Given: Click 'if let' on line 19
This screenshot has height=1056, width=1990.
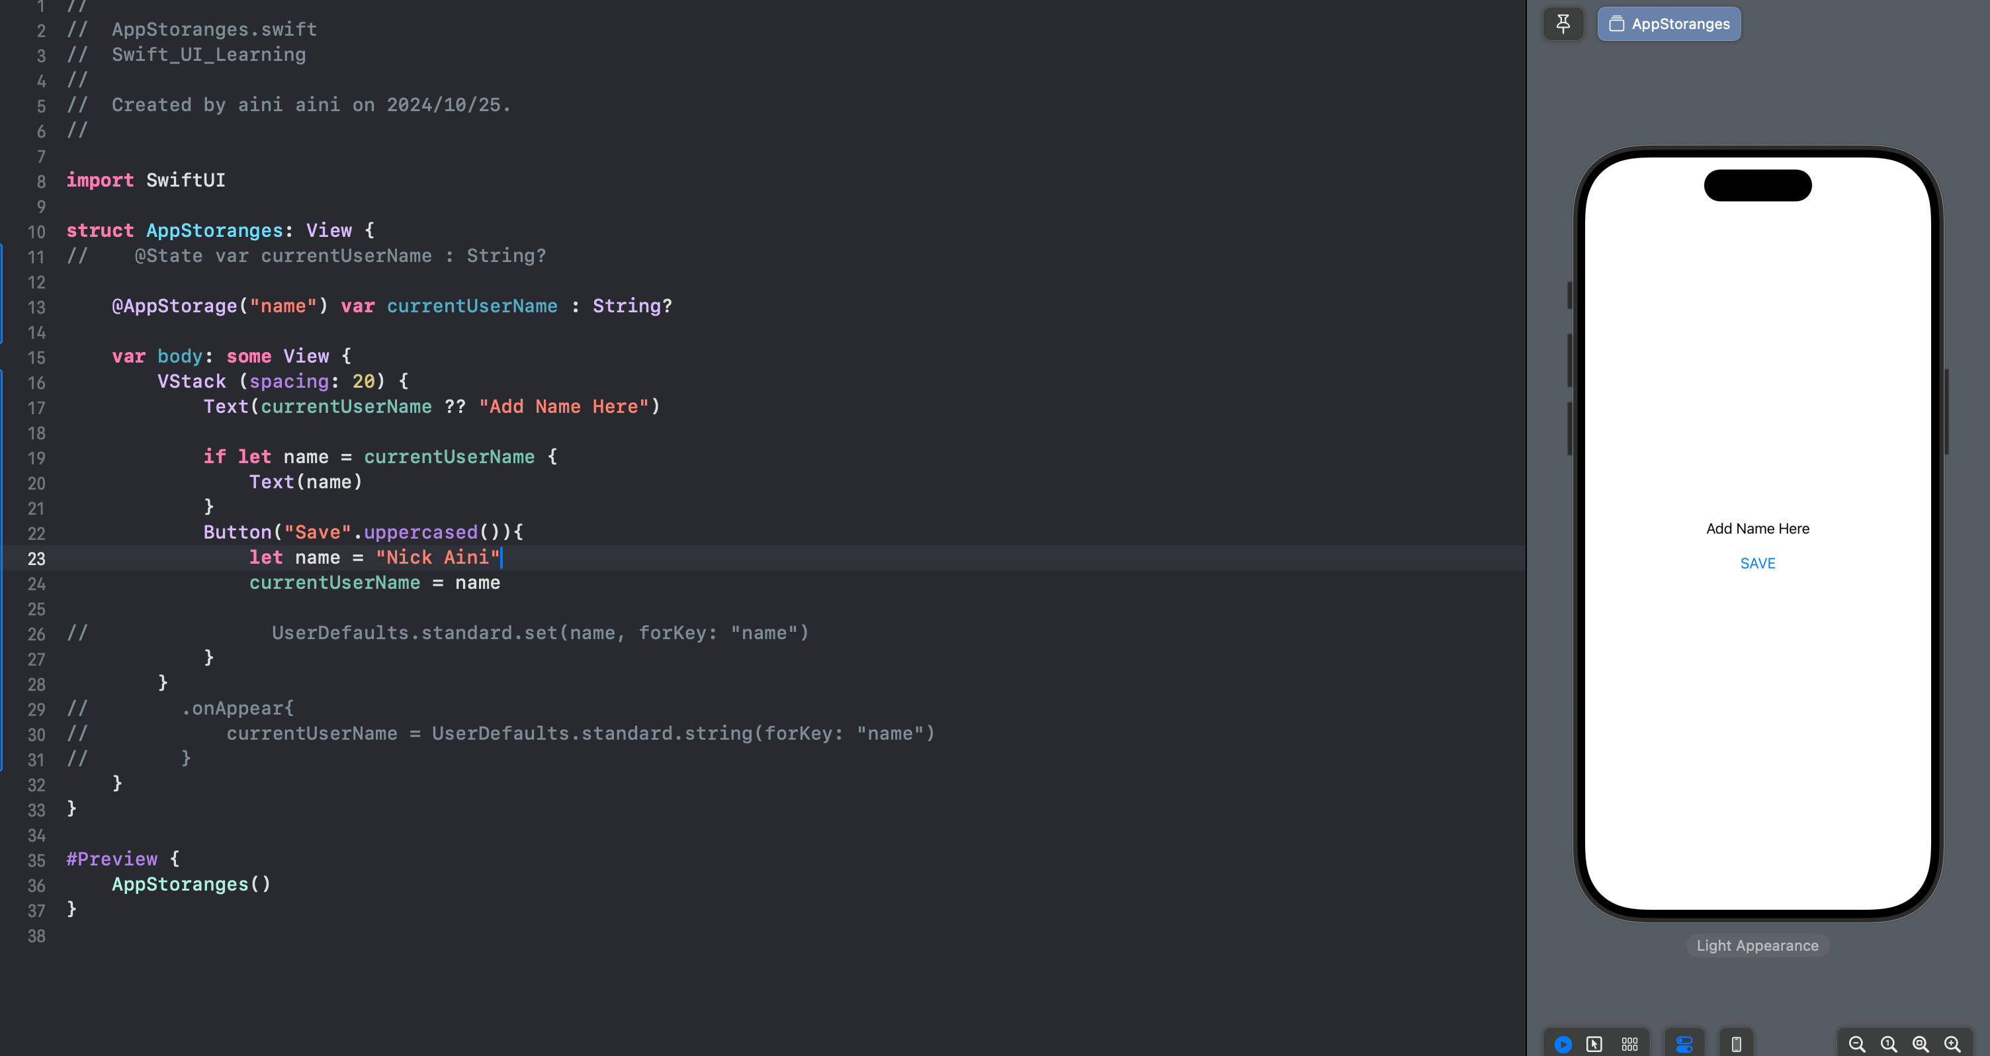Looking at the screenshot, I should tap(237, 457).
